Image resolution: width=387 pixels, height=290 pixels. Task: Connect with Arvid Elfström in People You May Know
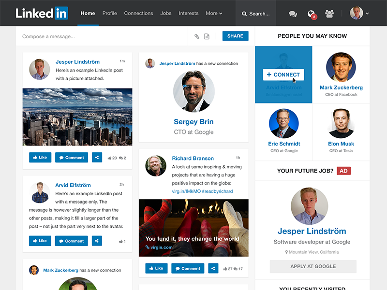[x=283, y=75]
